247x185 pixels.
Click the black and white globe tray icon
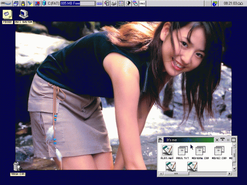[x=128, y=3]
